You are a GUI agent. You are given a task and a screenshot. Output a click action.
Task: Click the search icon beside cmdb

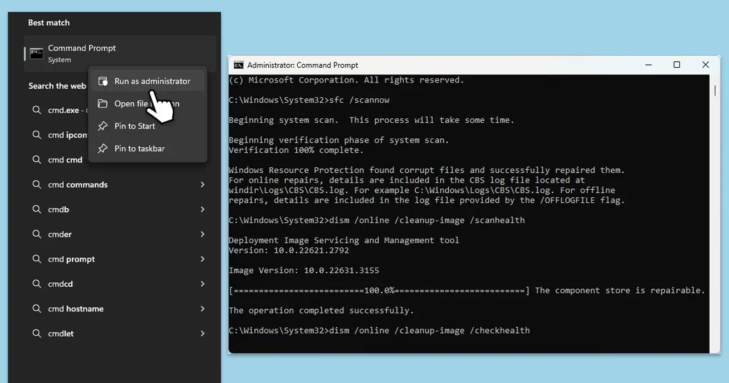pos(37,209)
